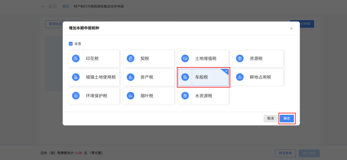Select the 耕地占用税 tax card
Image resolution: width=347 pixels, height=160 pixels.
[258, 77]
